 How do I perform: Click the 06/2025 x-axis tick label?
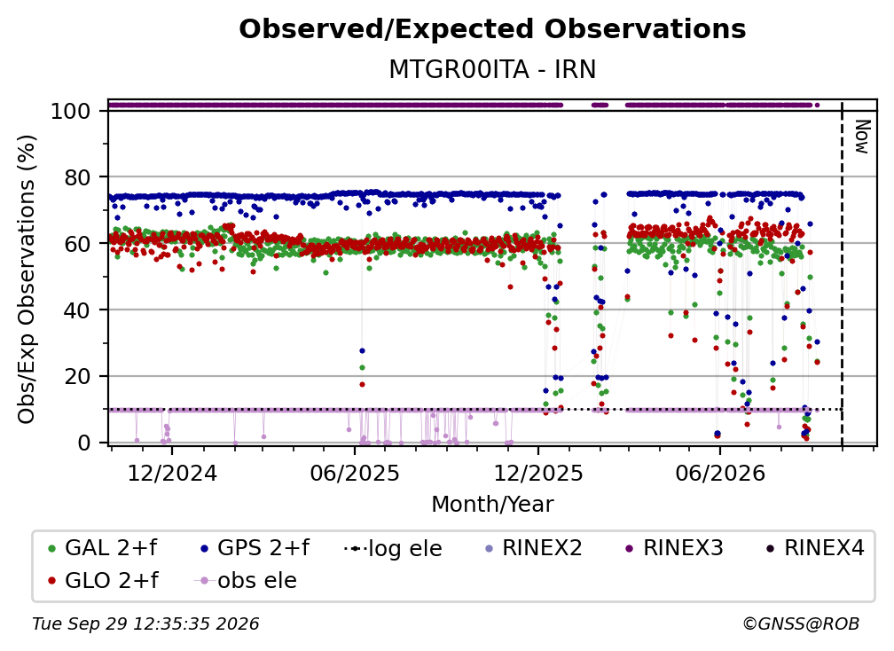[355, 474]
